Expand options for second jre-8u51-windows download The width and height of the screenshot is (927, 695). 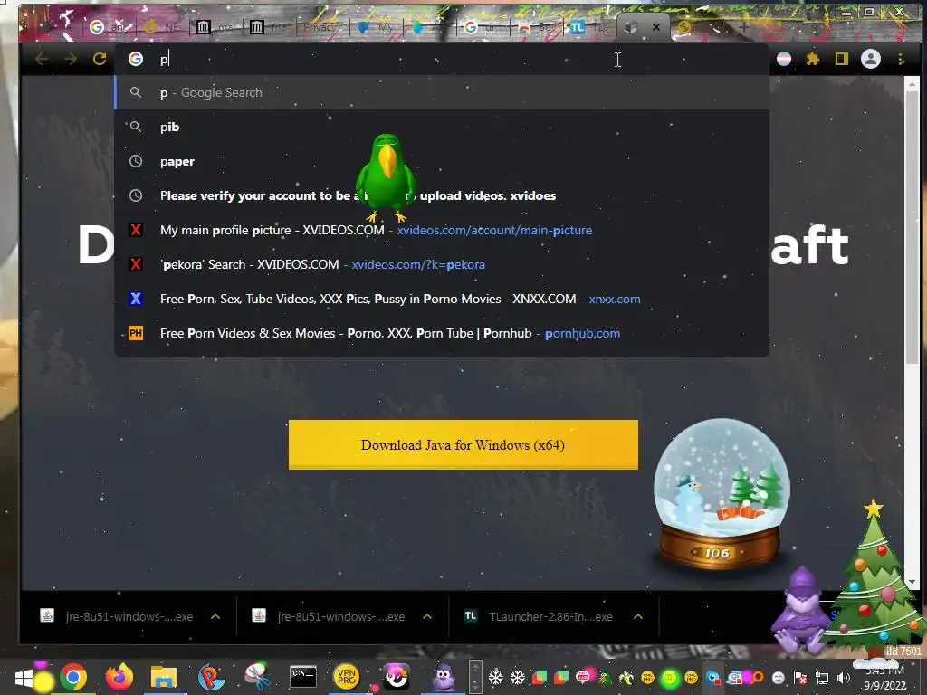point(427,616)
